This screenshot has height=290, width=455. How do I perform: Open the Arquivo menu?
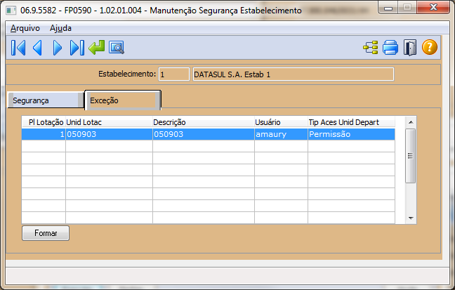tap(25, 28)
